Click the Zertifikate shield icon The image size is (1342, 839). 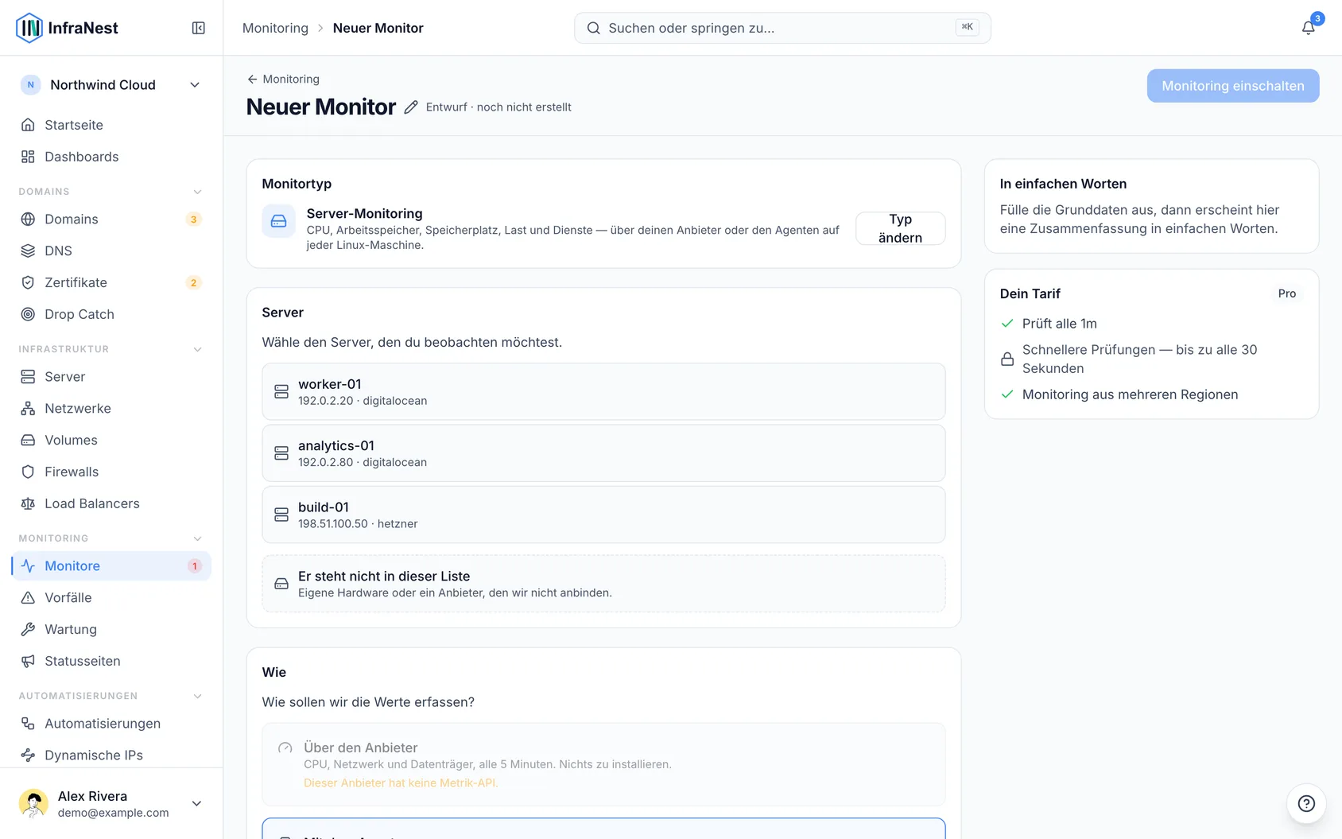(28, 282)
